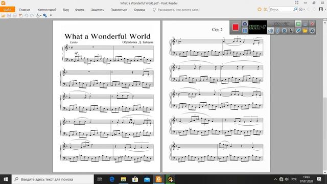
Task: Click the Open file icon in quick toolbar
Action: click(x=3, y=15)
